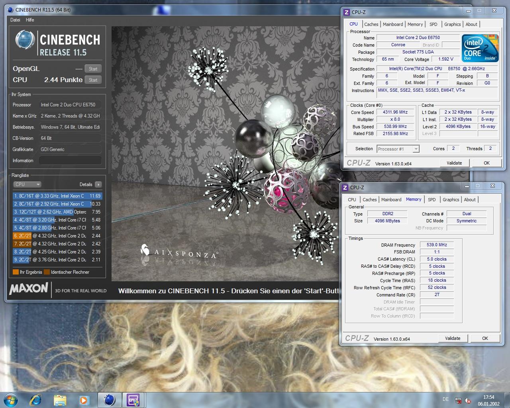Select ranking row 7 score 2.42

pos(57,243)
